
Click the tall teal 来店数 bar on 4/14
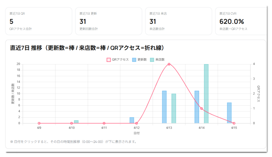click(206, 94)
